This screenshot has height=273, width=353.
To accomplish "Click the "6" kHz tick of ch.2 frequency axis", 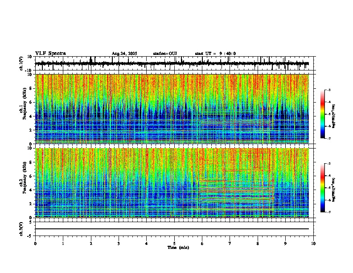I will pyautogui.click(x=31, y=176).
